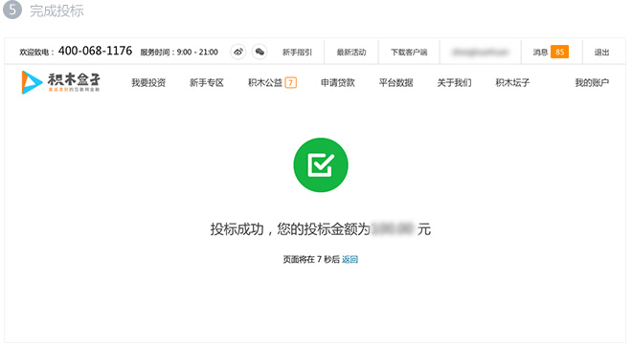This screenshot has height=344, width=632.
Task: Go to 我要投资 menu
Action: click(x=148, y=83)
